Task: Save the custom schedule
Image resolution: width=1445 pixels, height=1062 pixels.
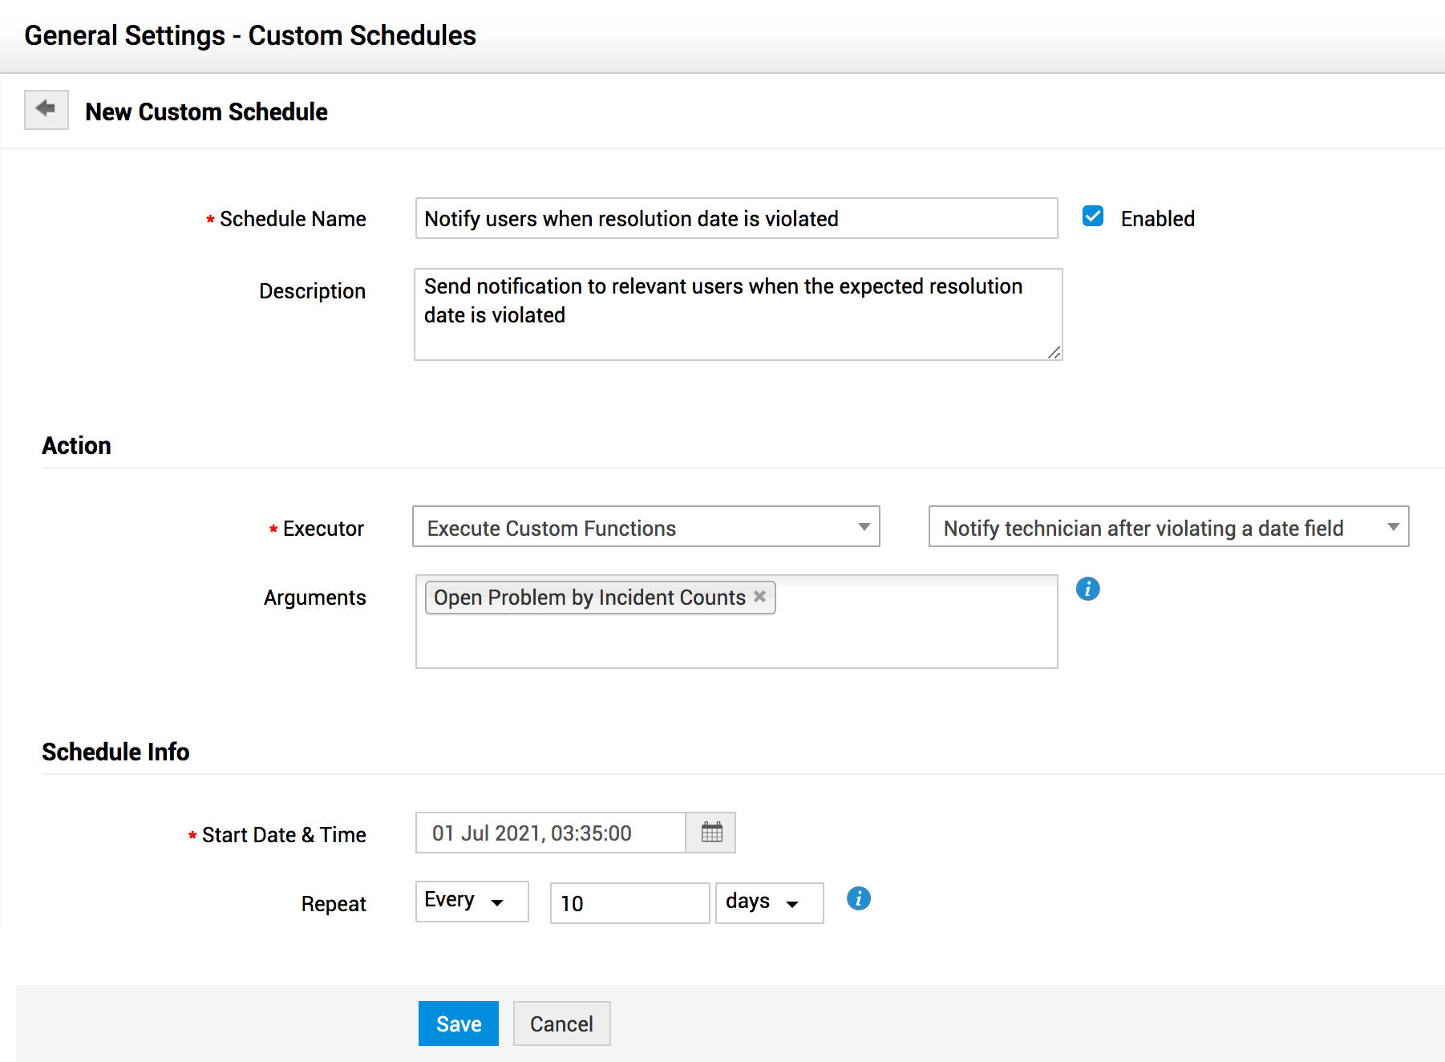Action: [x=458, y=1023]
